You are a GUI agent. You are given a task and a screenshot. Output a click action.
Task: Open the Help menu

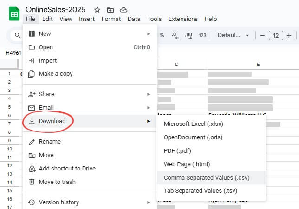pos(210,19)
